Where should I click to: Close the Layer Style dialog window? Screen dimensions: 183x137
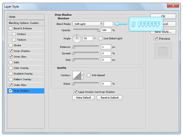[173, 5]
